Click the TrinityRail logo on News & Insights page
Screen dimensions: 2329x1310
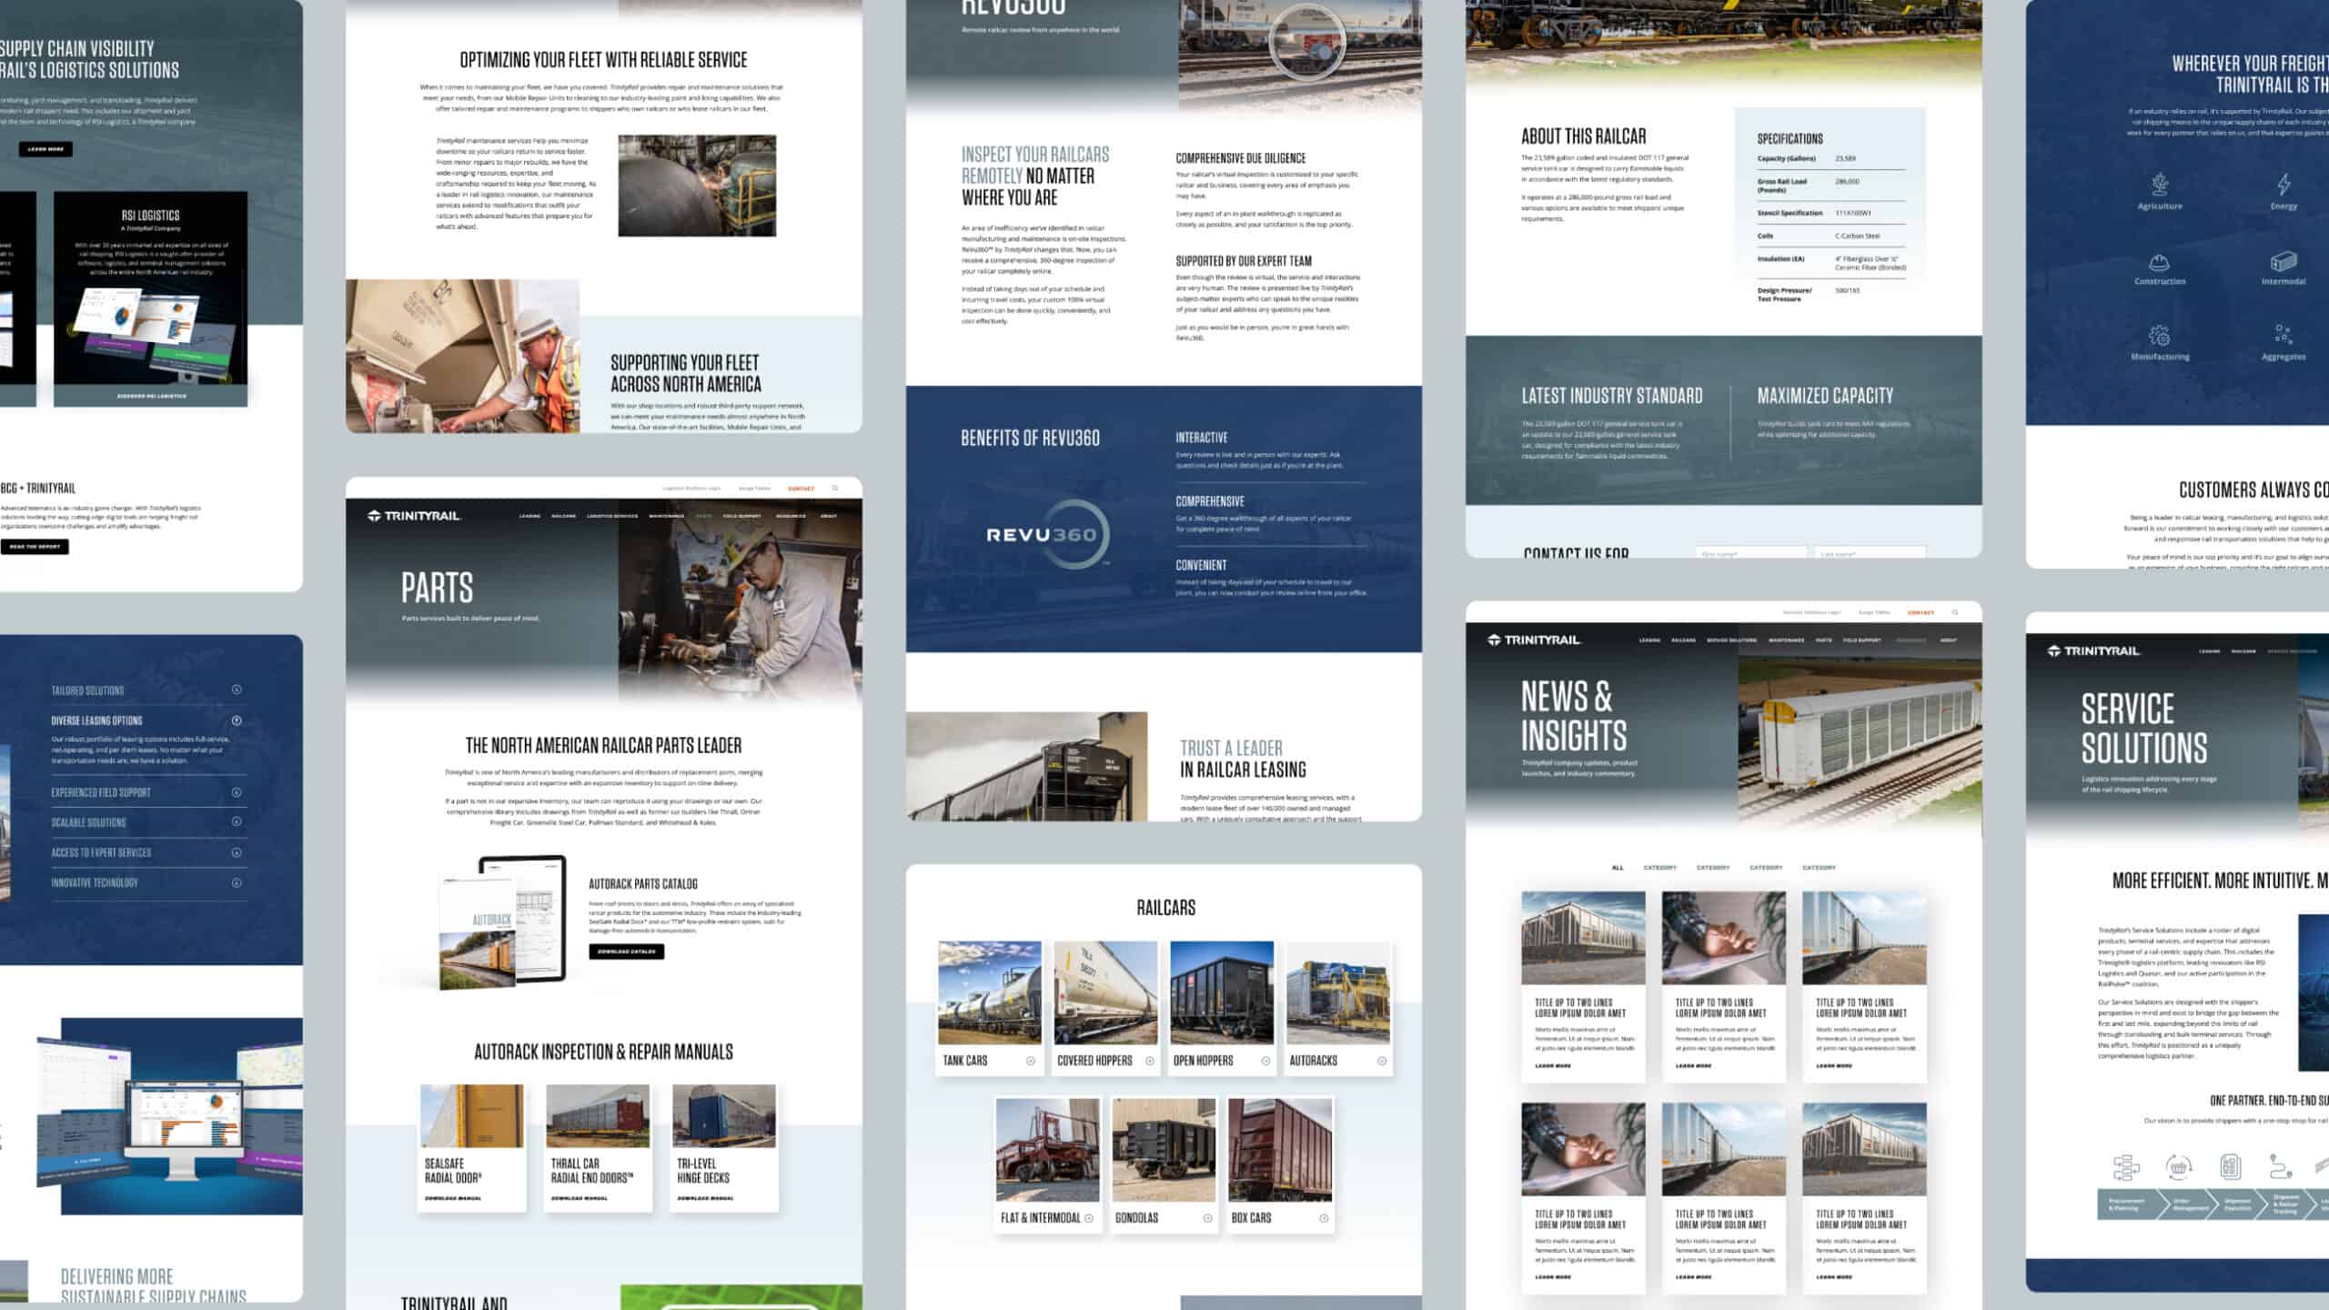point(1534,640)
